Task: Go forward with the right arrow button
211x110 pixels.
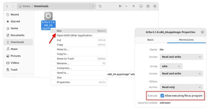Action: (x=13, y=6)
